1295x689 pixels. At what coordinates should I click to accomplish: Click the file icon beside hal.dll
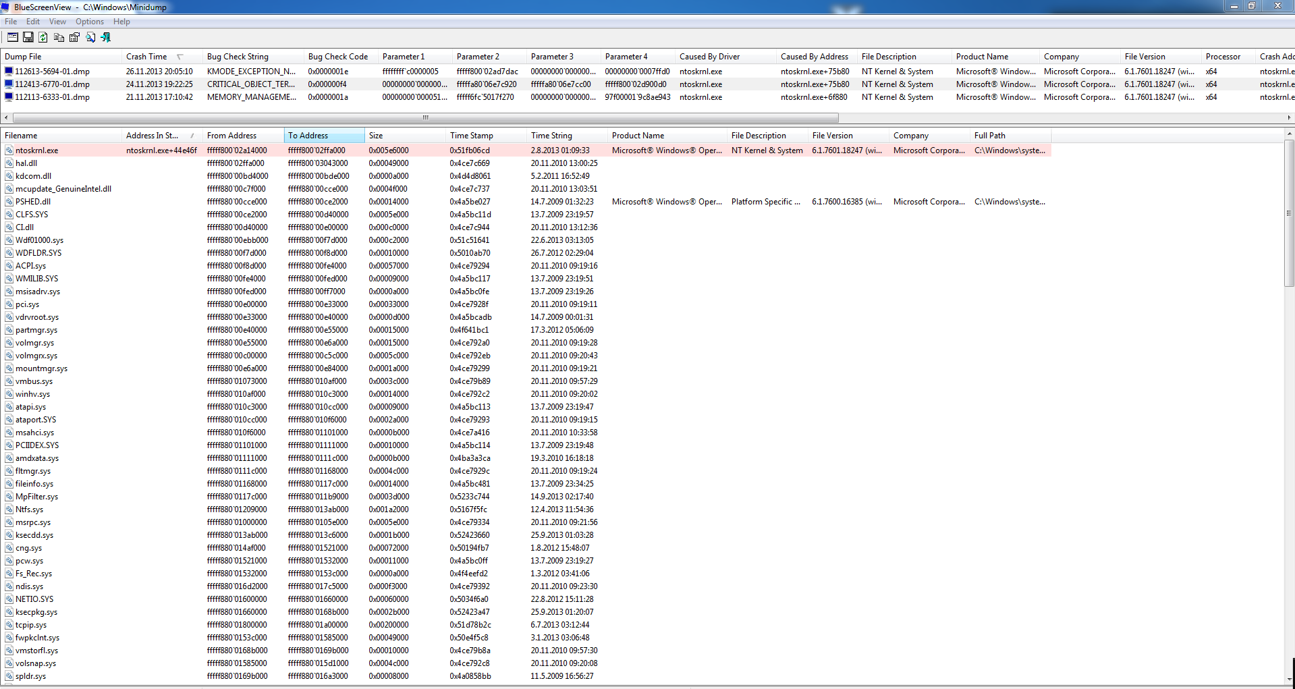(9, 163)
